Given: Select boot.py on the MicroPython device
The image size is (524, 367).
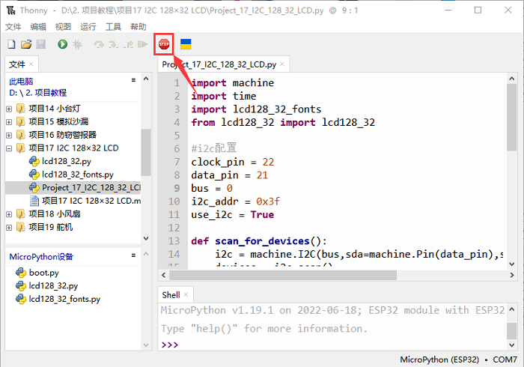Looking at the screenshot, I should [43, 273].
